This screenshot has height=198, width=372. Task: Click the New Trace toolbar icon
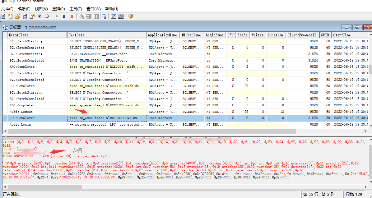3,17
